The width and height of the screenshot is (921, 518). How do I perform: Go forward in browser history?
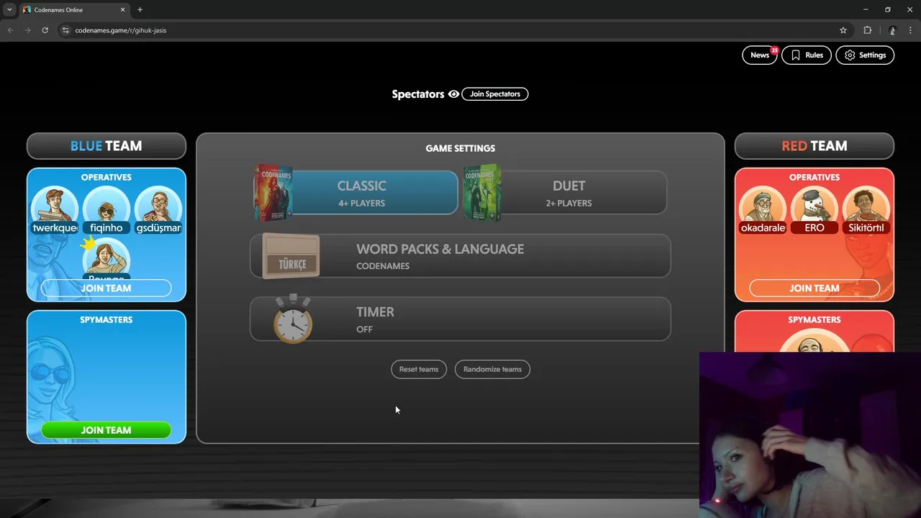pyautogui.click(x=27, y=30)
